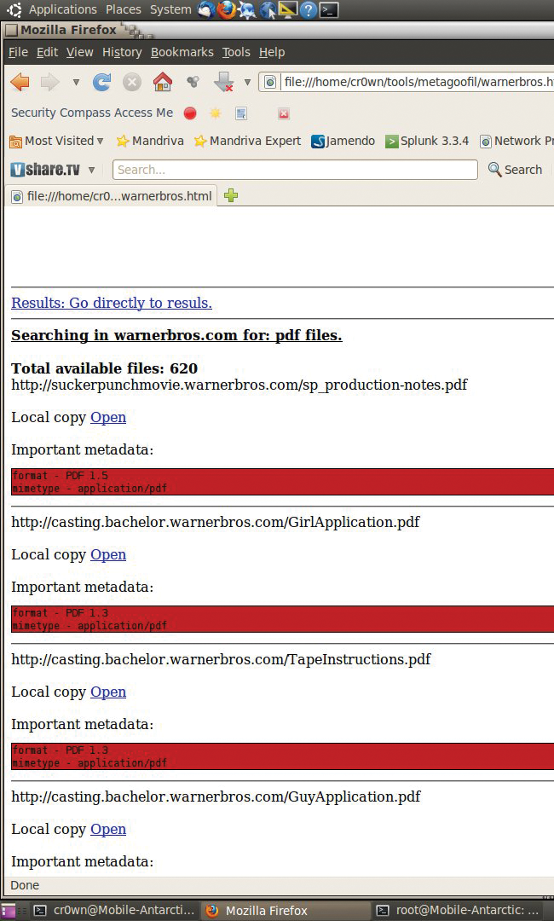The image size is (554, 921).
Task: Click the help question mark panel icon
Action: coord(309,9)
